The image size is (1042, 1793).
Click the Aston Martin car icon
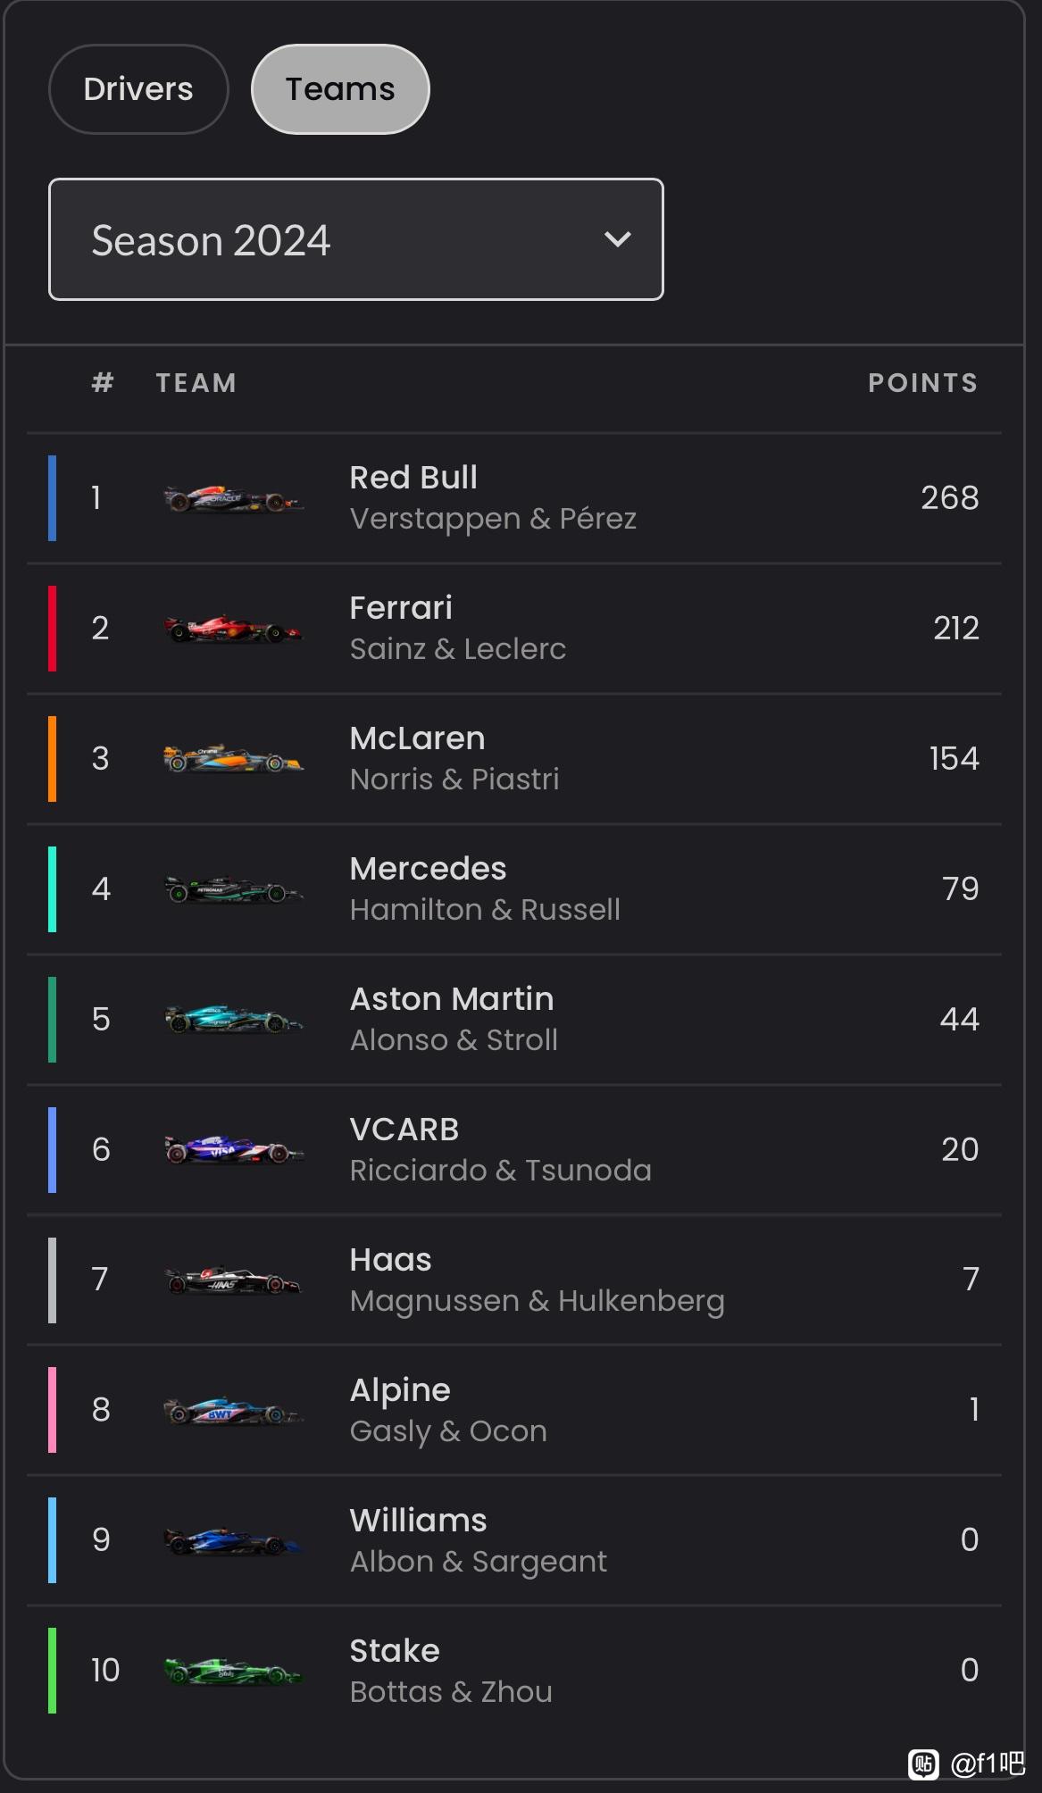[x=234, y=1020]
